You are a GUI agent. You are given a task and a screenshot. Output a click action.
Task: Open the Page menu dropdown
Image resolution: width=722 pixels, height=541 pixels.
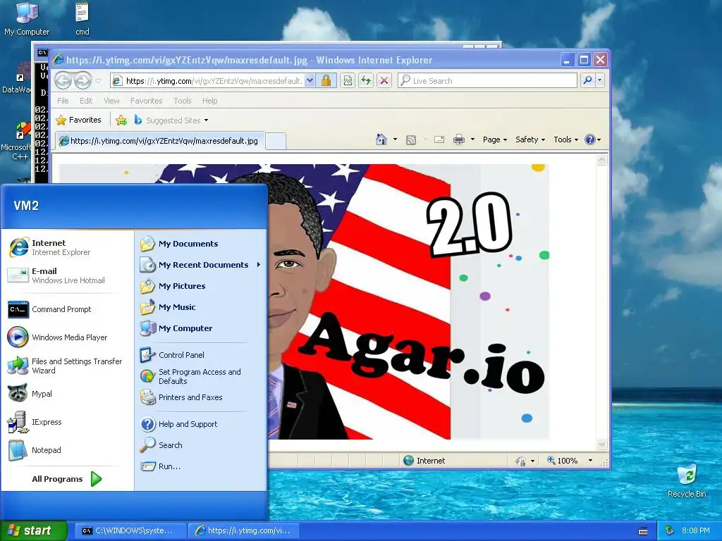click(x=494, y=139)
